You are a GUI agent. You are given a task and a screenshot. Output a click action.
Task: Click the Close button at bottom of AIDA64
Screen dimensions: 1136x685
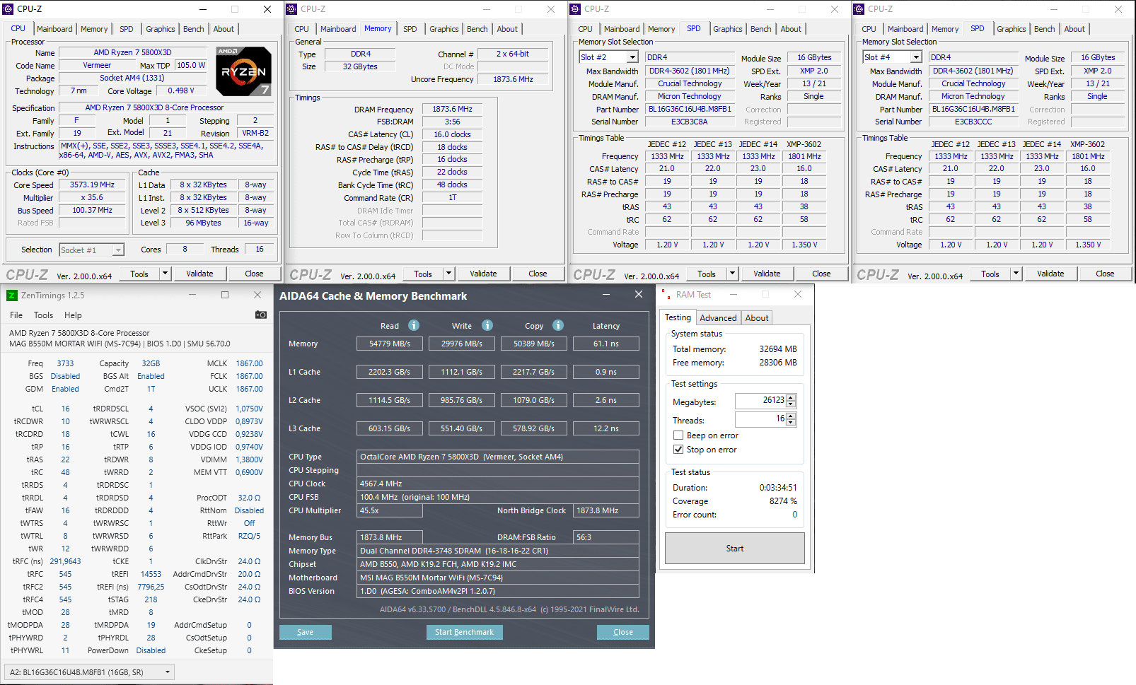pos(623,632)
